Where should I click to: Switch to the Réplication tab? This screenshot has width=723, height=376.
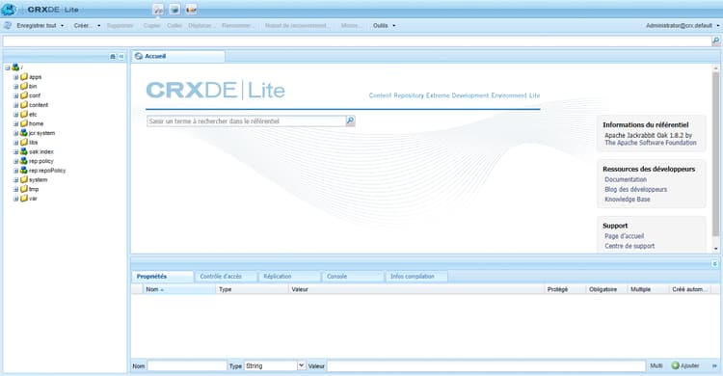(x=289, y=277)
